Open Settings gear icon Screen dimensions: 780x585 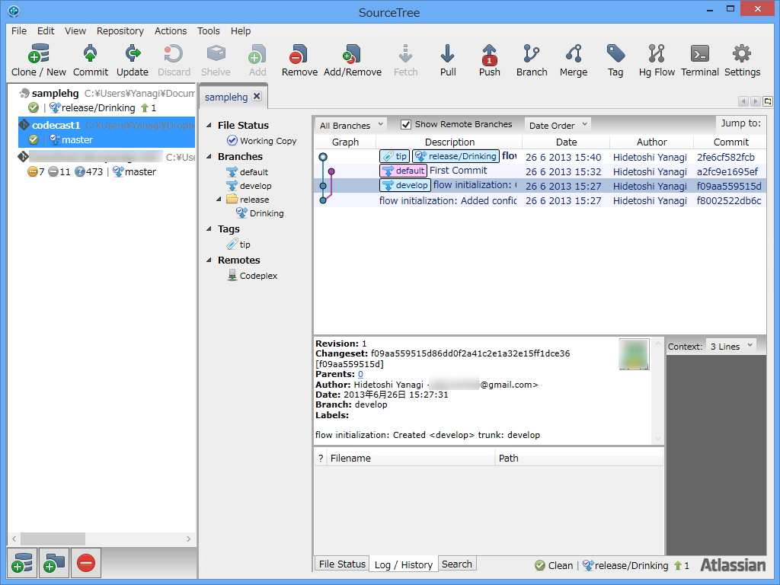[742, 60]
